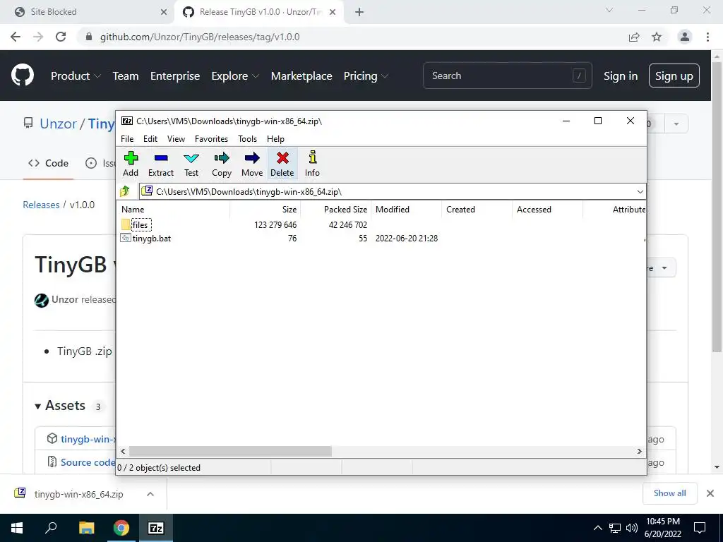Screen dimensions: 723x542
Task: Extract files using the Extract icon
Action: pos(161,164)
